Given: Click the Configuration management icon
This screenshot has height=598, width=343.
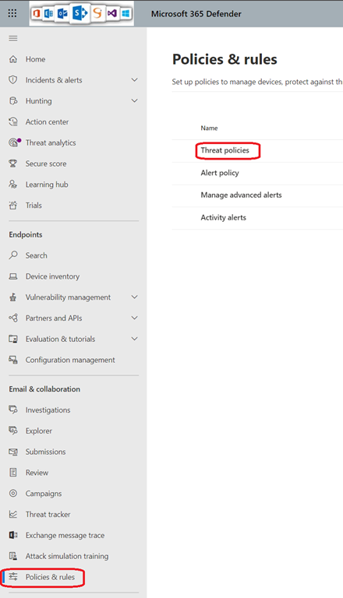Looking at the screenshot, I should pyautogui.click(x=13, y=360).
